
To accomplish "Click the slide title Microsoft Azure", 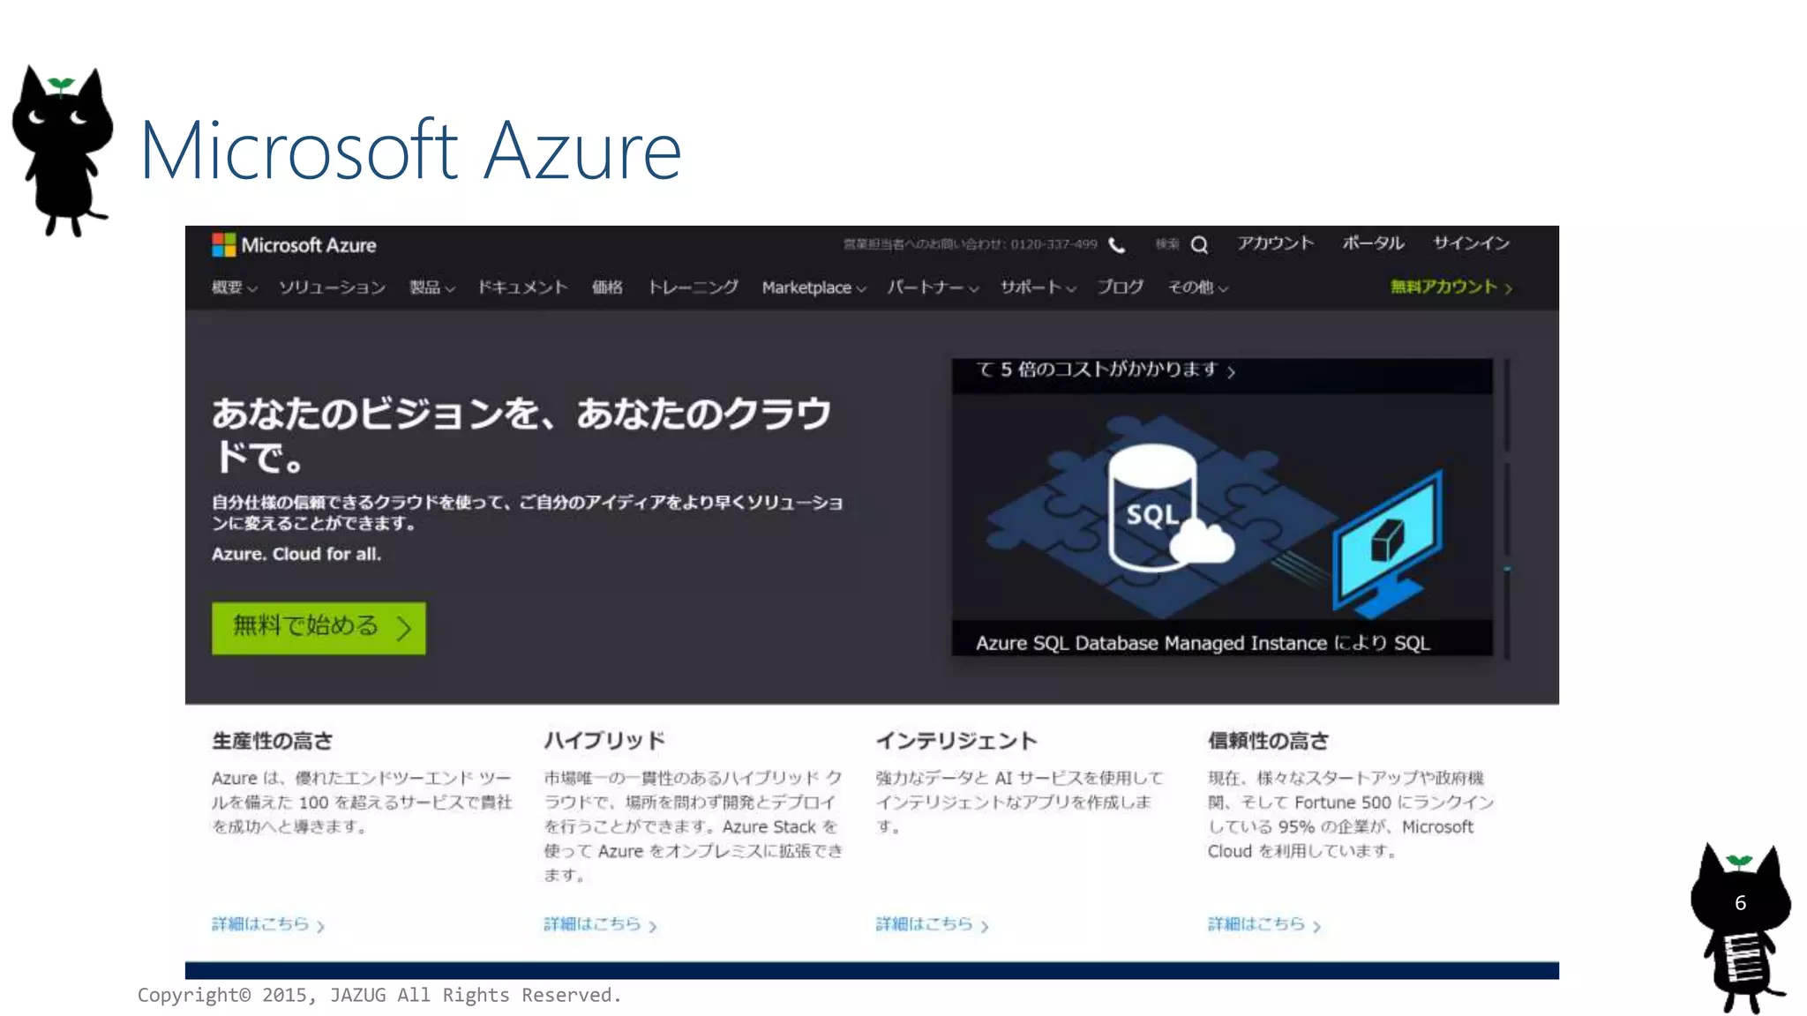I will [410, 151].
